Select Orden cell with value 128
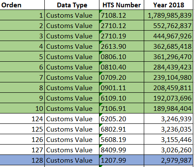The image size is (195, 167). pyautogui.click(x=22, y=160)
